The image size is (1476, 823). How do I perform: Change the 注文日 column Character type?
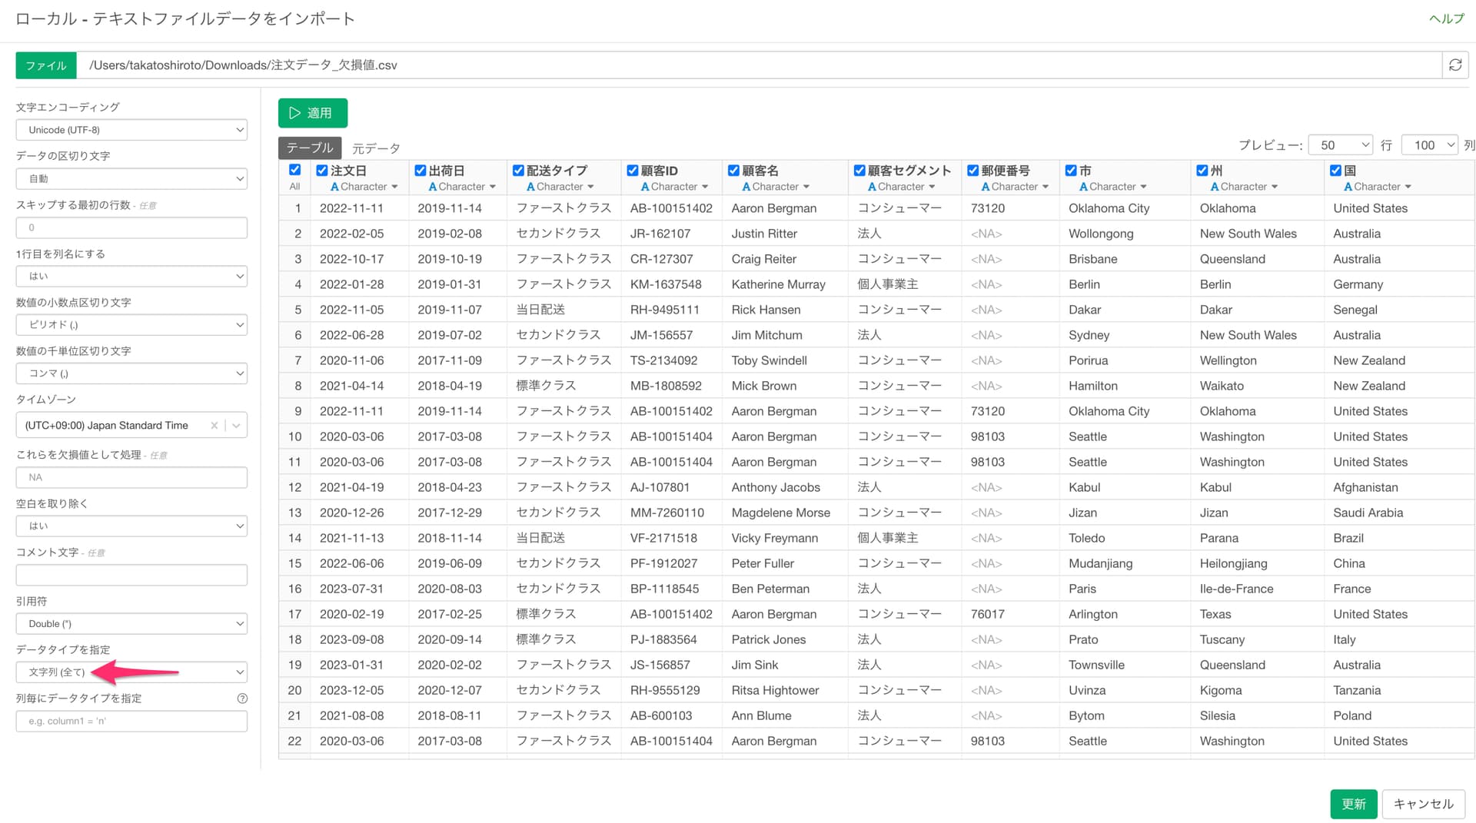coord(364,187)
